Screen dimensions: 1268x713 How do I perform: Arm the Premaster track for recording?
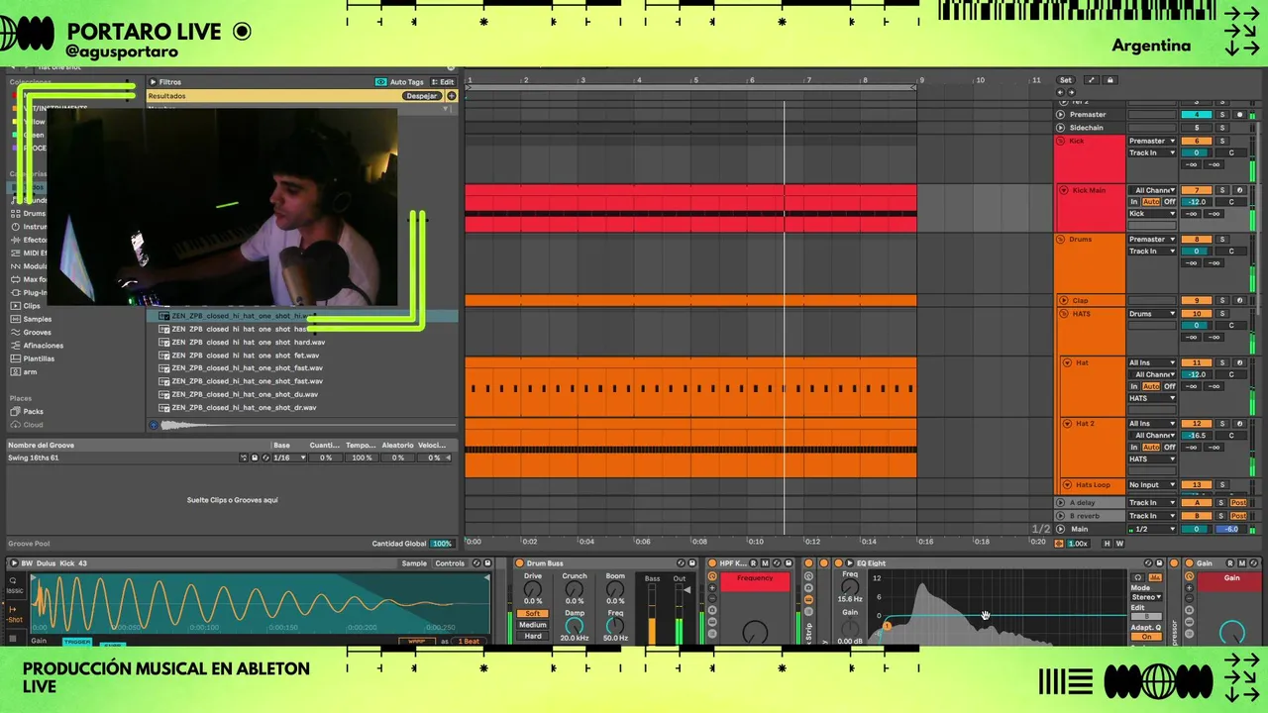pyautogui.click(x=1239, y=115)
